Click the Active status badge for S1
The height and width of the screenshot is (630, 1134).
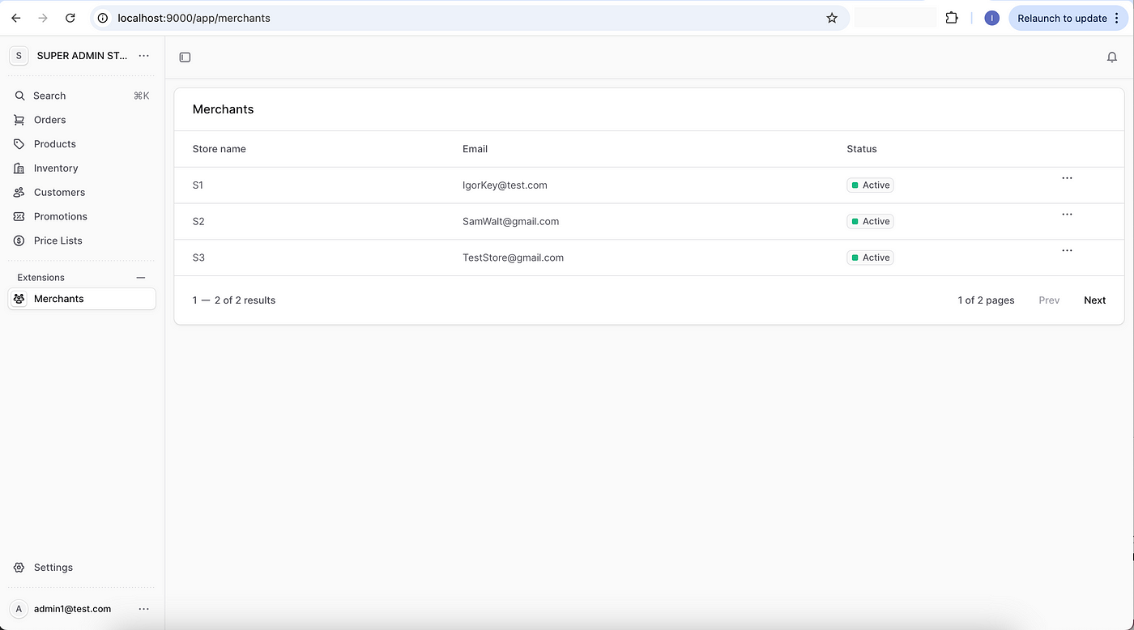pyautogui.click(x=870, y=185)
